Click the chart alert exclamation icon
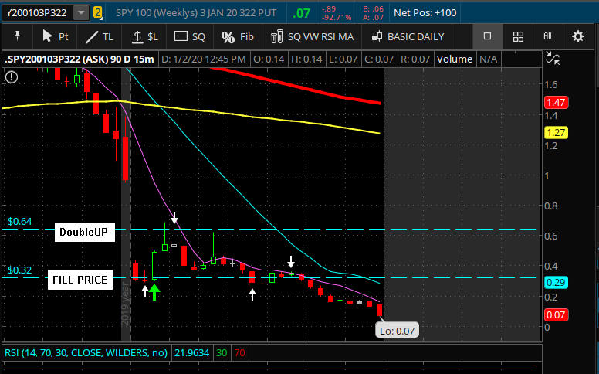Screen dimensions: 599x374 (x=12, y=77)
